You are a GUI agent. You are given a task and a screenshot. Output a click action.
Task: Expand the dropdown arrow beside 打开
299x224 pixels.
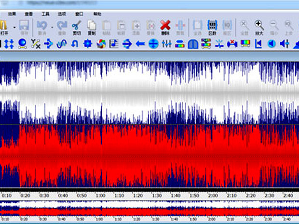tap(14, 26)
